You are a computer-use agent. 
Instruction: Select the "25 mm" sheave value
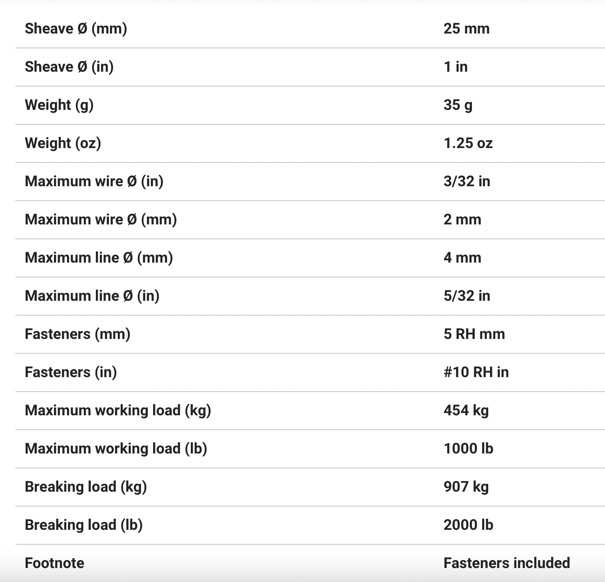click(466, 28)
